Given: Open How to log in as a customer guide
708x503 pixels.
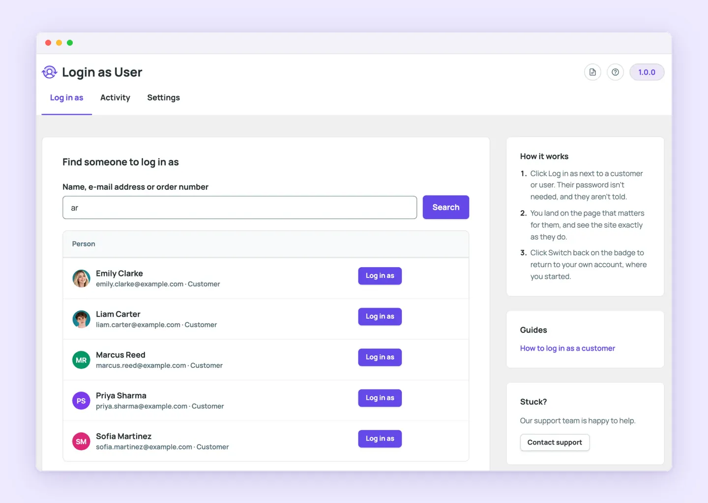Looking at the screenshot, I should point(567,348).
